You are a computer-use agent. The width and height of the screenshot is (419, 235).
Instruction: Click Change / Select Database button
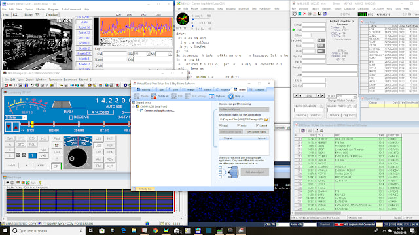(x=342, y=101)
